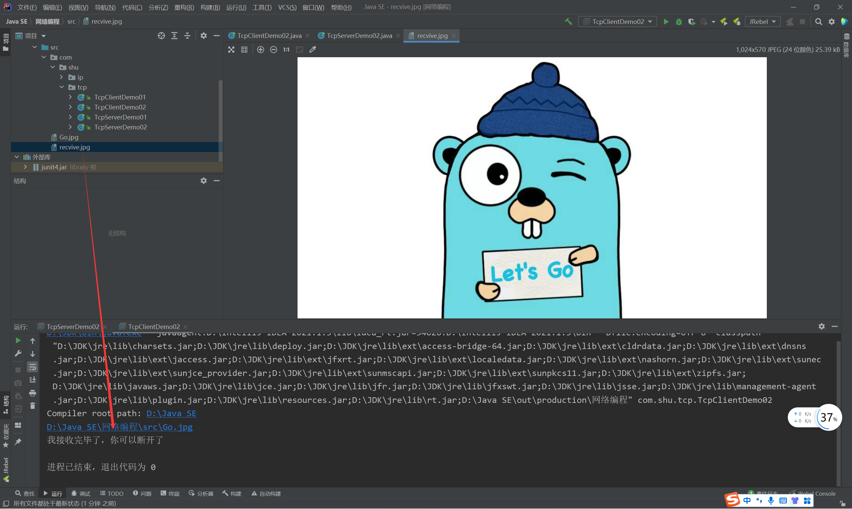Open Search Everywhere magnifier
The height and width of the screenshot is (509, 852).
pyautogui.click(x=818, y=22)
